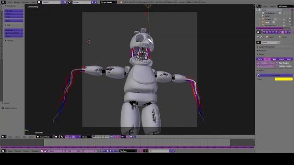Click the Rotate button in tool shelf
This screenshot has width=294, height=165.
tap(14, 14)
